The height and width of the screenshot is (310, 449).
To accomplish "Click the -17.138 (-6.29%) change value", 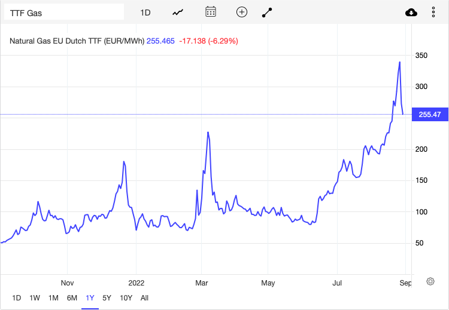I will [208, 41].
